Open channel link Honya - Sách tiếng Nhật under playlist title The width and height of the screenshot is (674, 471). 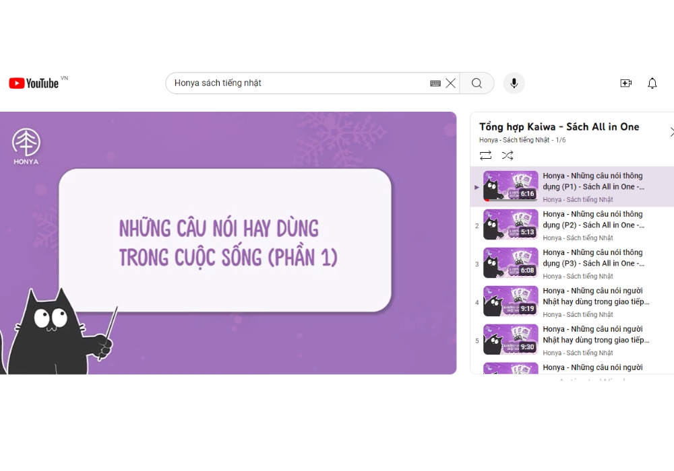click(x=514, y=140)
